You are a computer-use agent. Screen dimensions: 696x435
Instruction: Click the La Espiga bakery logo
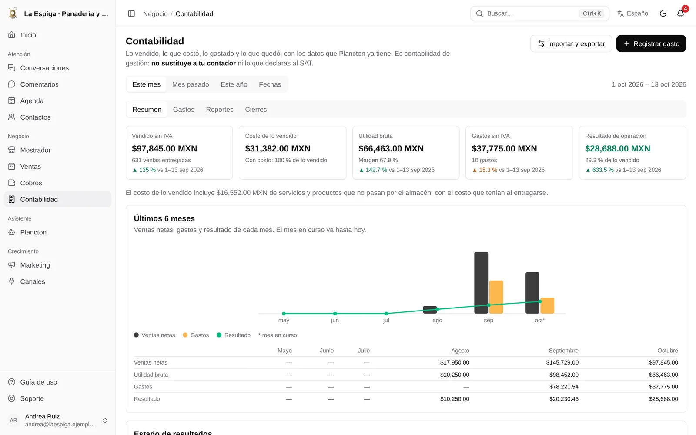[13, 13]
